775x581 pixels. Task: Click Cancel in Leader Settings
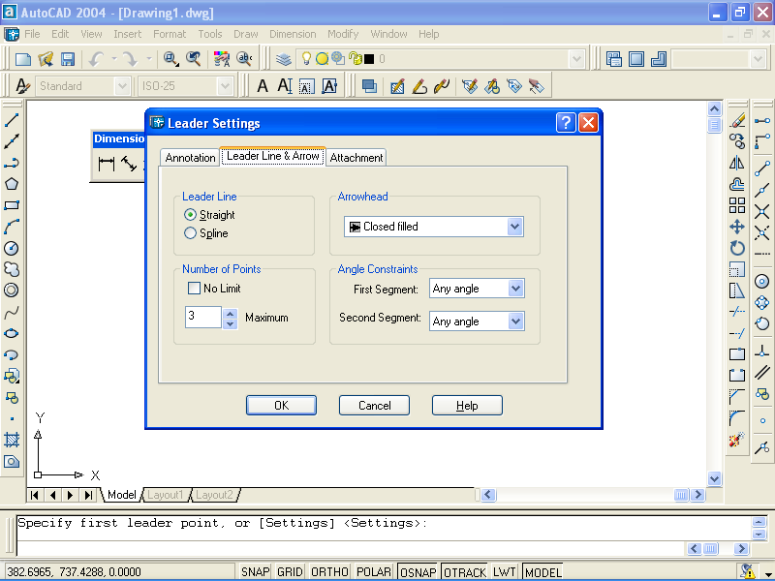coord(374,406)
